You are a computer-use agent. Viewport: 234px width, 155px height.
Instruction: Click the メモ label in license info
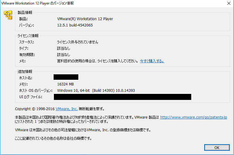(22, 61)
